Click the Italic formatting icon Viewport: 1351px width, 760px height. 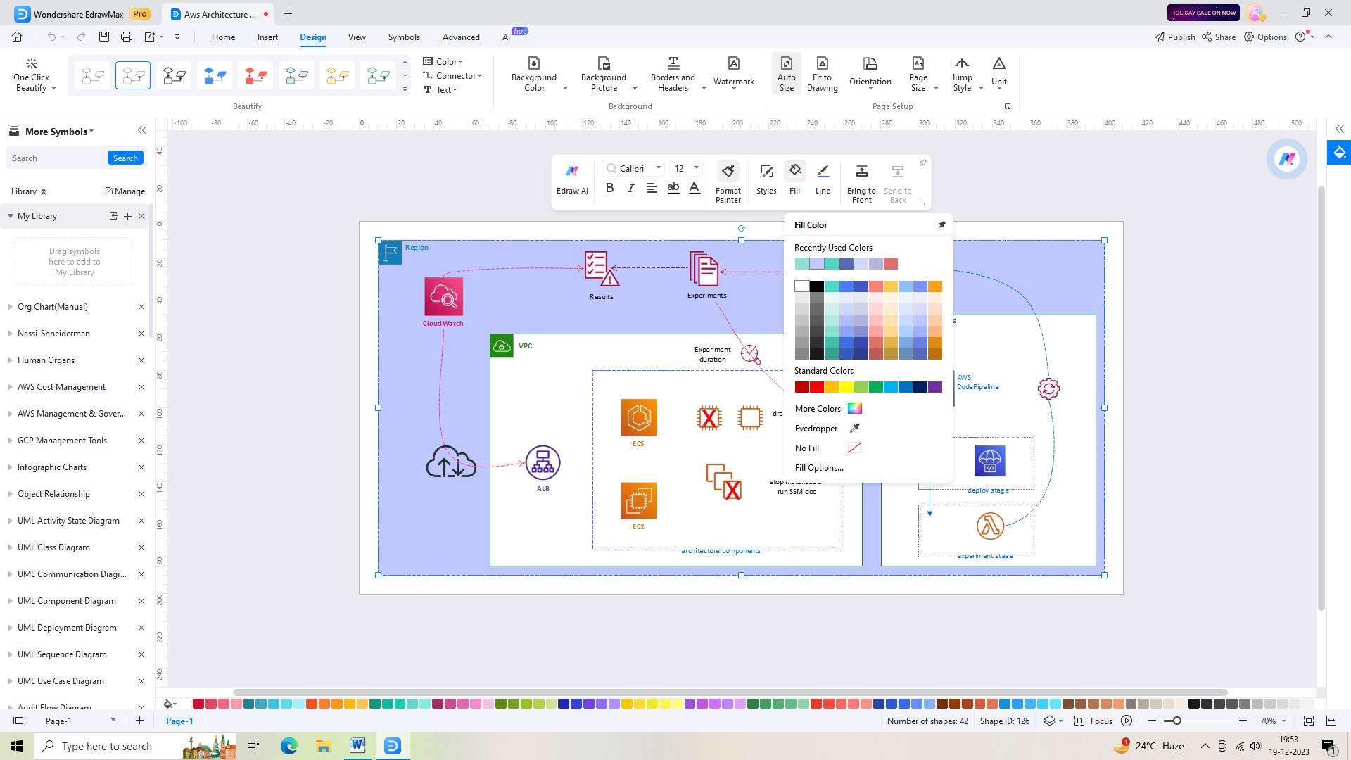630,188
